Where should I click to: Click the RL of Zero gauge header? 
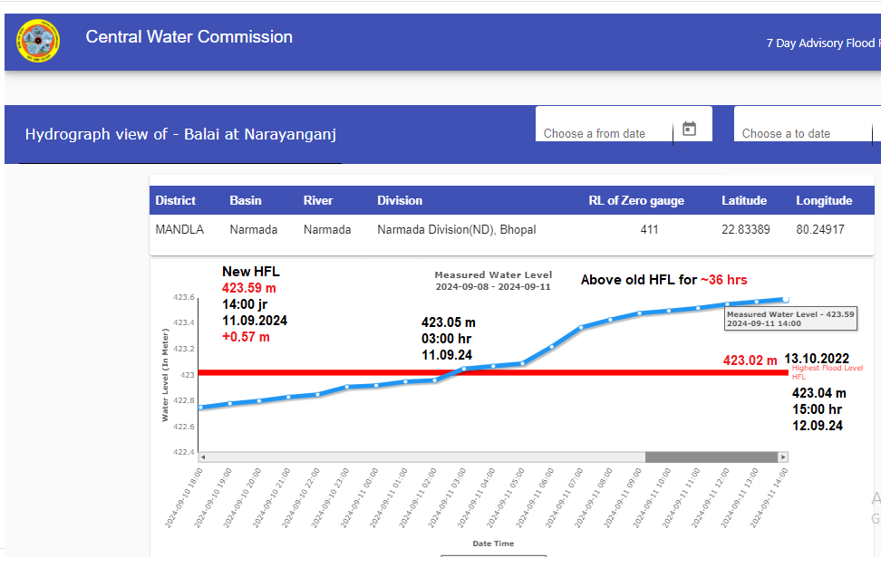636,200
